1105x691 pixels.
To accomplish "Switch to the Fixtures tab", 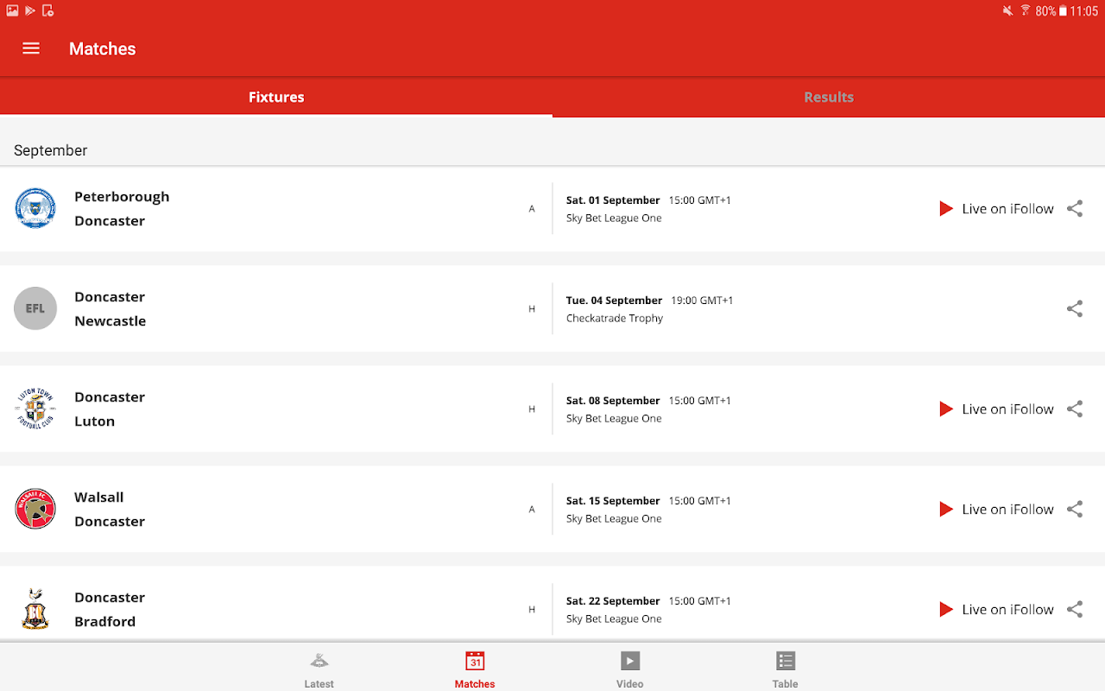I will pyautogui.click(x=276, y=97).
